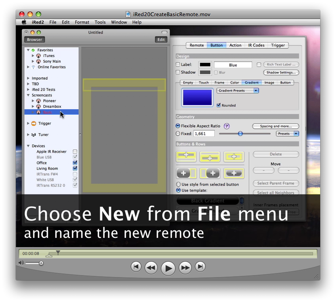Click the iTunes remote icon in Favorites

point(38,56)
